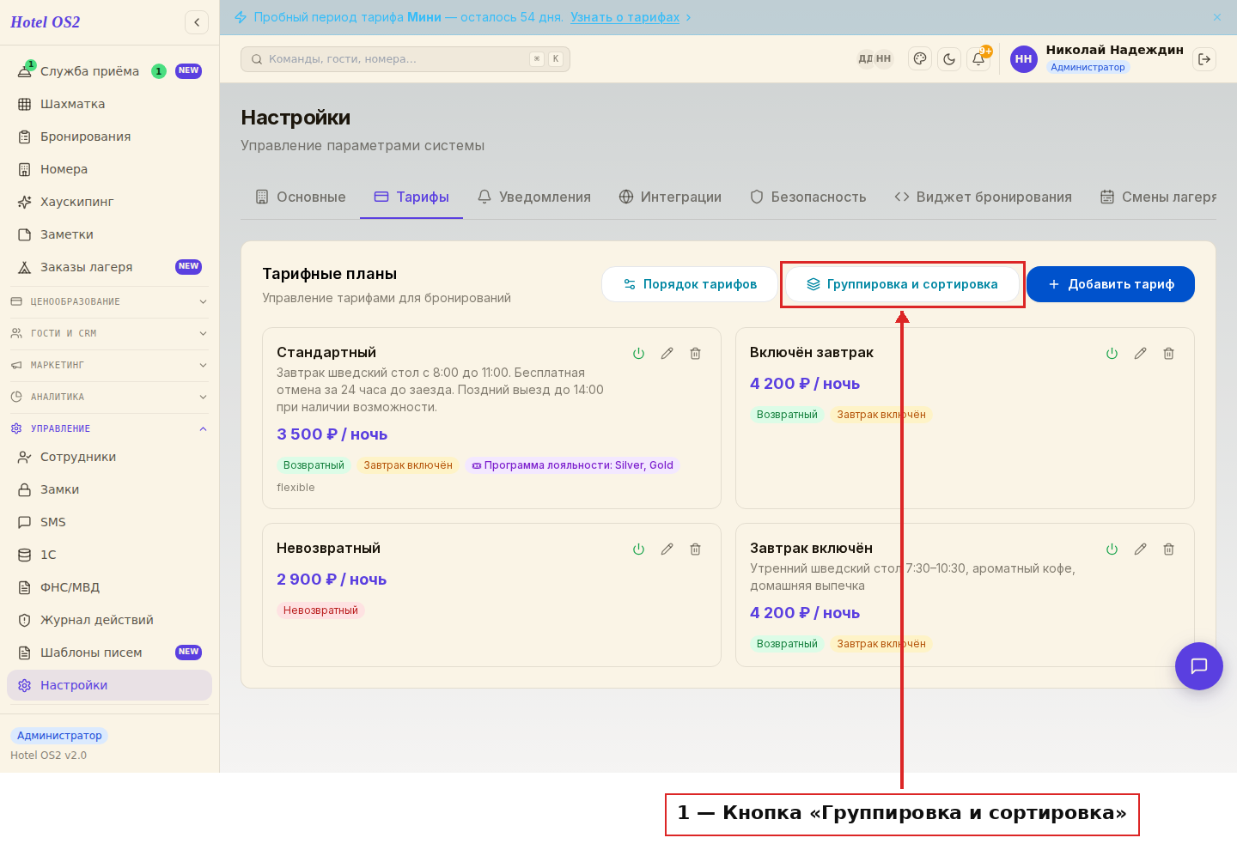Click the «3 500 ₽ / ночь» price
The image size is (1237, 856).
tap(332, 434)
